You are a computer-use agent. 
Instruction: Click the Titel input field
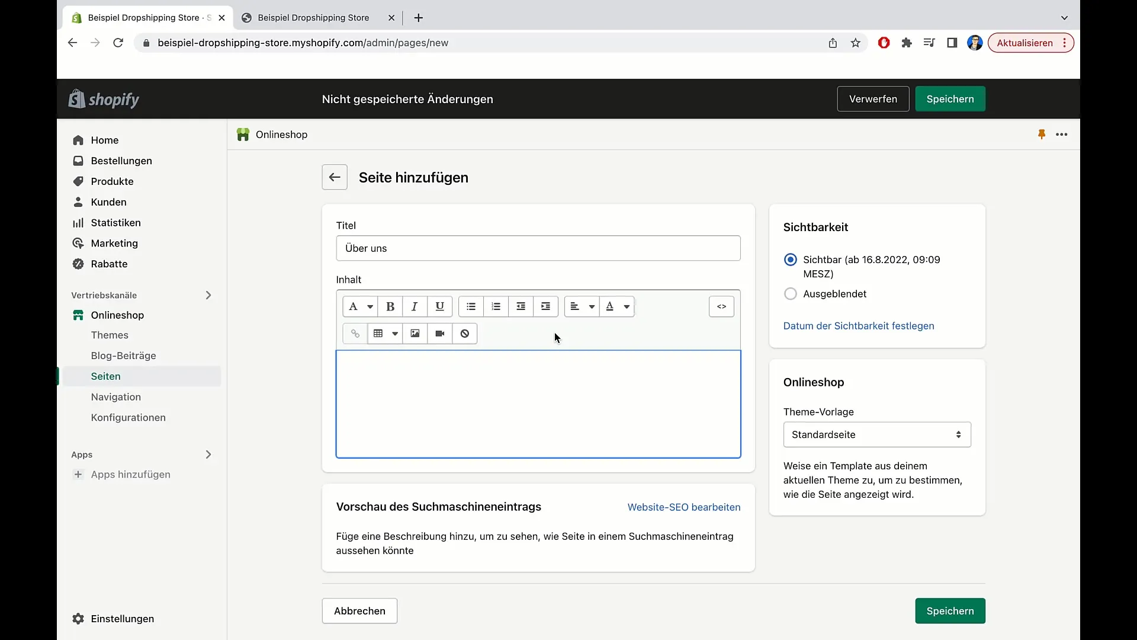538,248
